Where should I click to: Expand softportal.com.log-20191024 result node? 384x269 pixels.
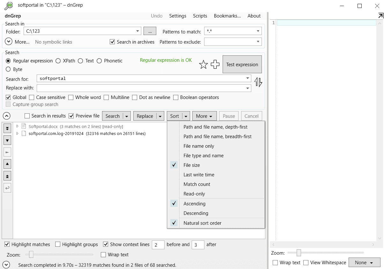18,134
